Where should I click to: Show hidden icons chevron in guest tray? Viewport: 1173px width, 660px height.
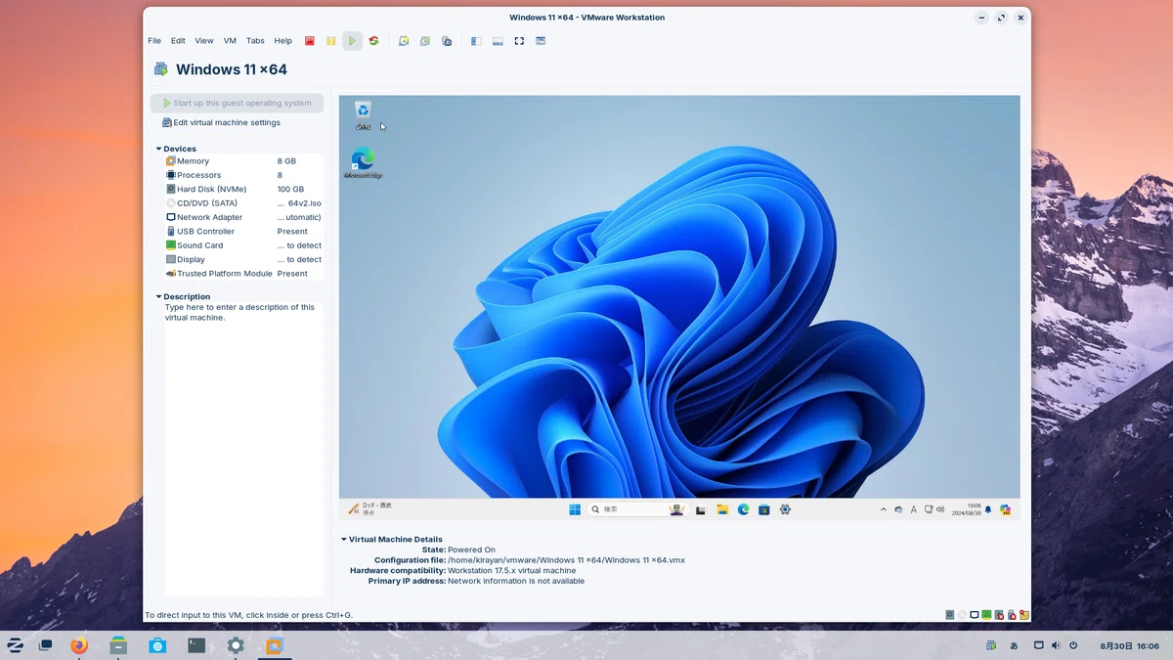coord(884,509)
